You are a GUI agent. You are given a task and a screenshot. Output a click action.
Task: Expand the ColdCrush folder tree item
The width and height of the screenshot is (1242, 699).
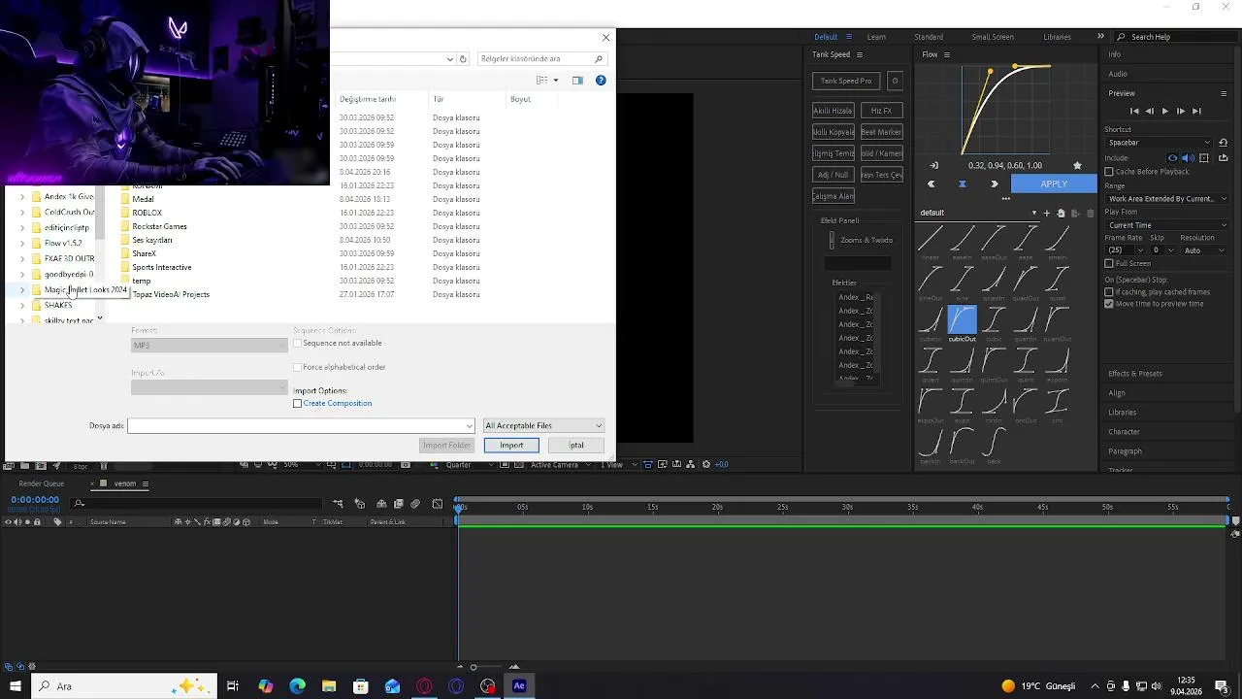(x=22, y=212)
